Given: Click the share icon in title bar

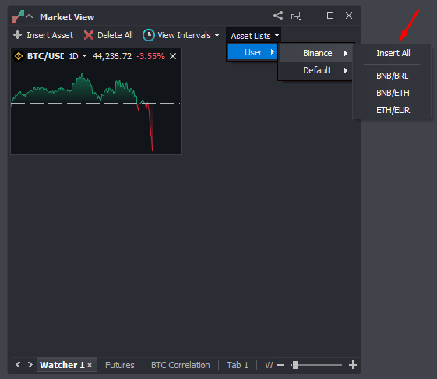Looking at the screenshot, I should click(278, 16).
